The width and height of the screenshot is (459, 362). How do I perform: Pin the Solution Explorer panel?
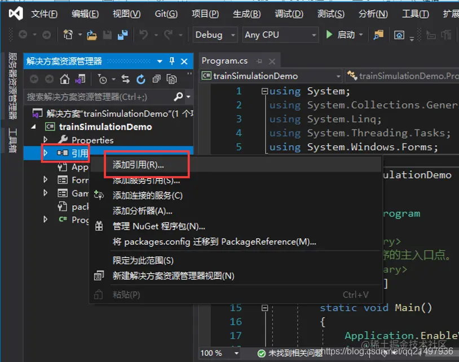click(x=172, y=61)
